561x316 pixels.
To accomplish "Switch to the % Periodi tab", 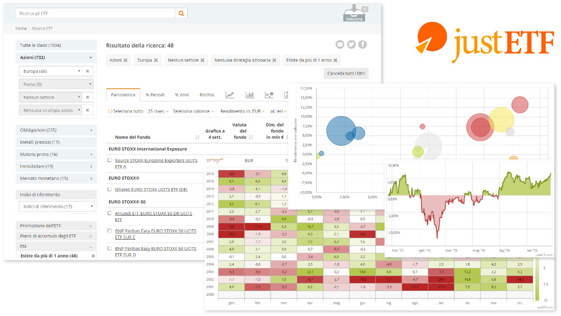I will click(x=155, y=95).
